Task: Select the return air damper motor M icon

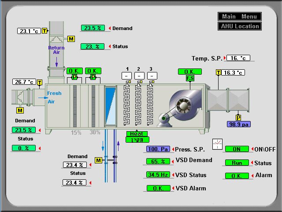Action: tap(71, 39)
